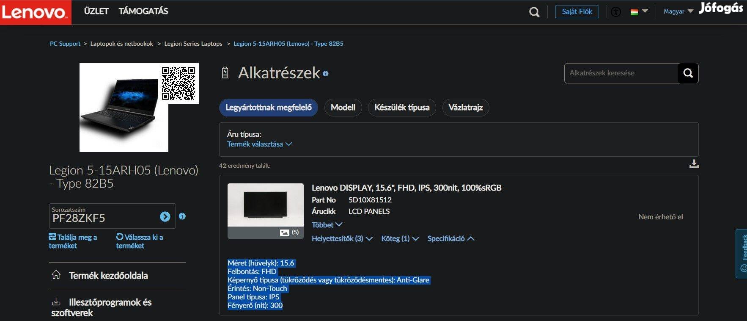Open the TÁMOGATÁS menu
This screenshot has width=747, height=321.
(143, 11)
